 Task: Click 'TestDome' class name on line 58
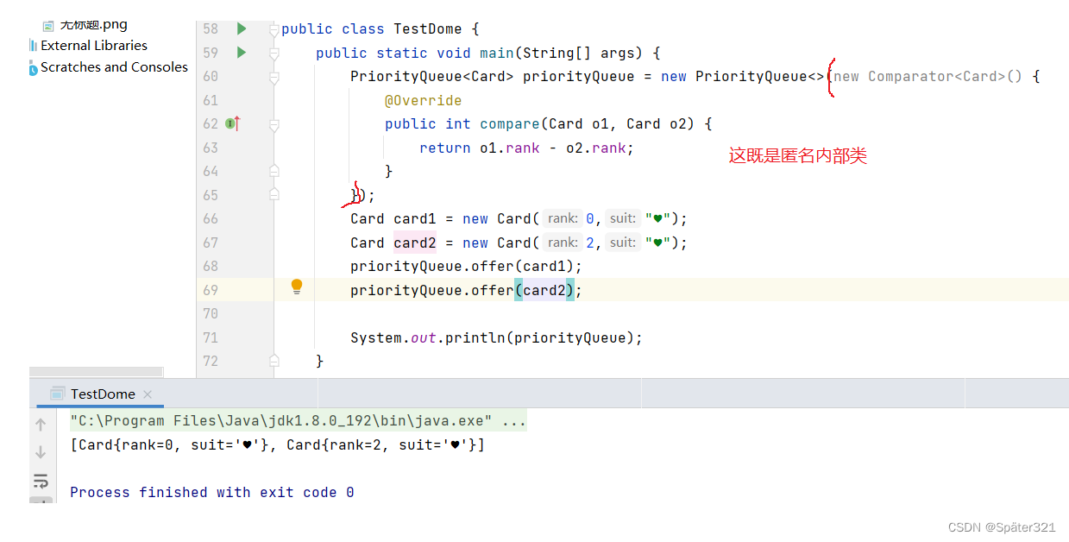(x=428, y=29)
